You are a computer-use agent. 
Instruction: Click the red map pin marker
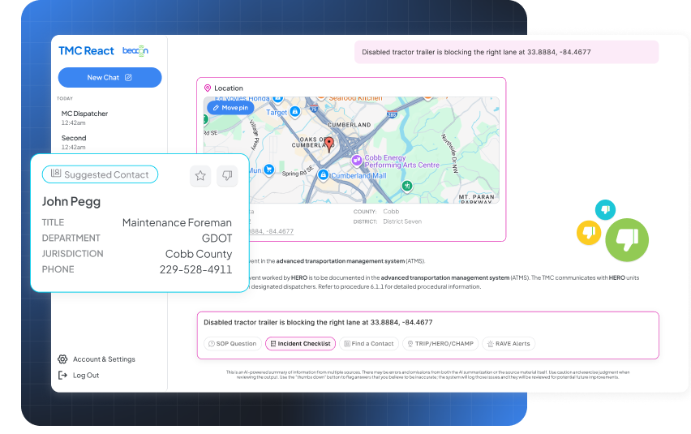(x=329, y=144)
